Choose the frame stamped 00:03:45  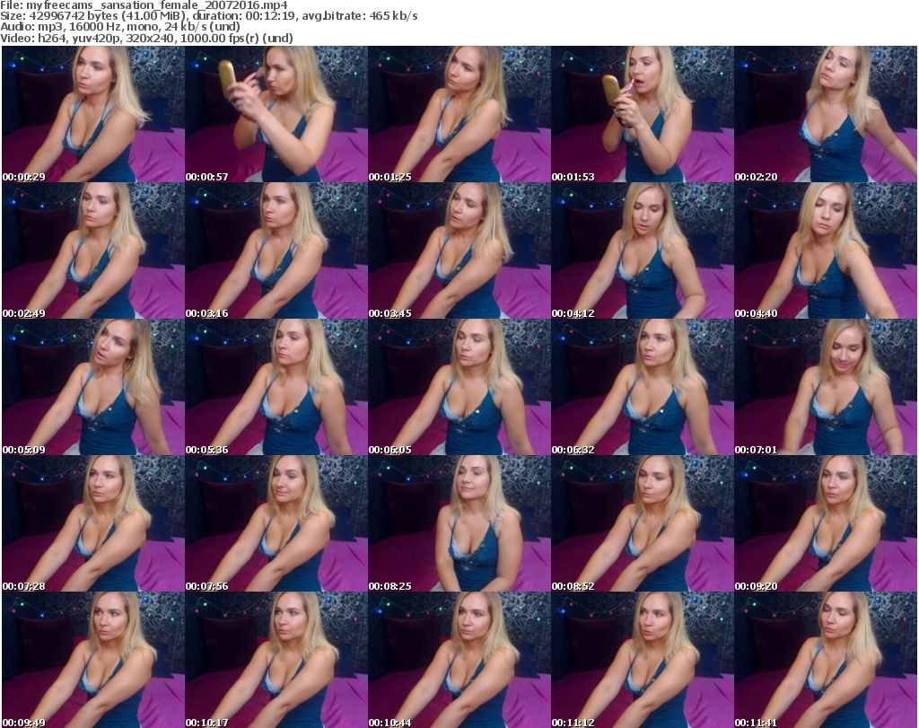tap(459, 250)
